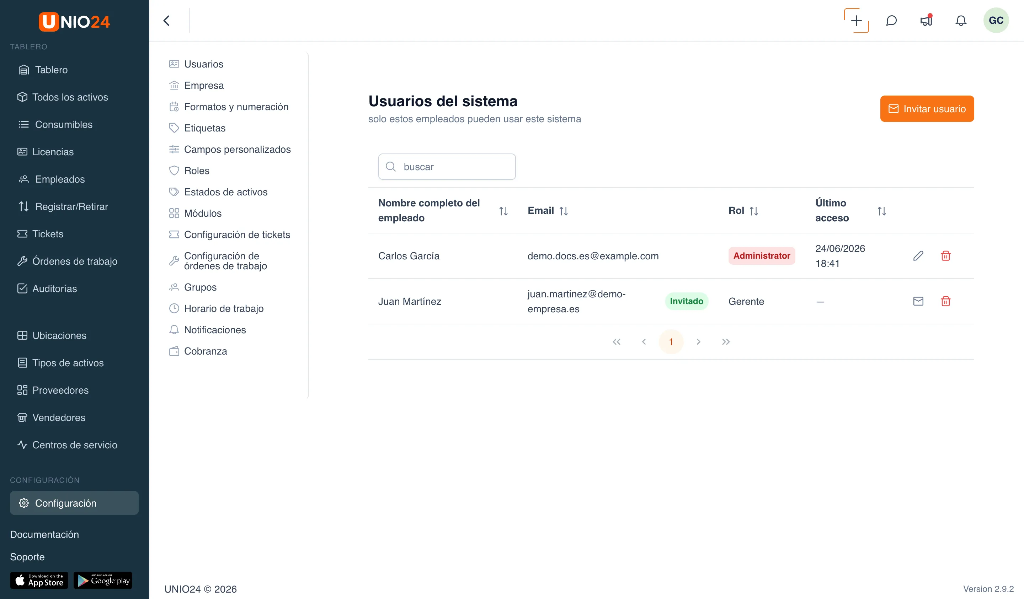This screenshot has height=599, width=1024.
Task: Click the UNIO24 logo
Action: coord(74,22)
